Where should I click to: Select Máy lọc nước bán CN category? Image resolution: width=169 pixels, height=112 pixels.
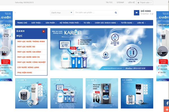click(x=28, y=57)
